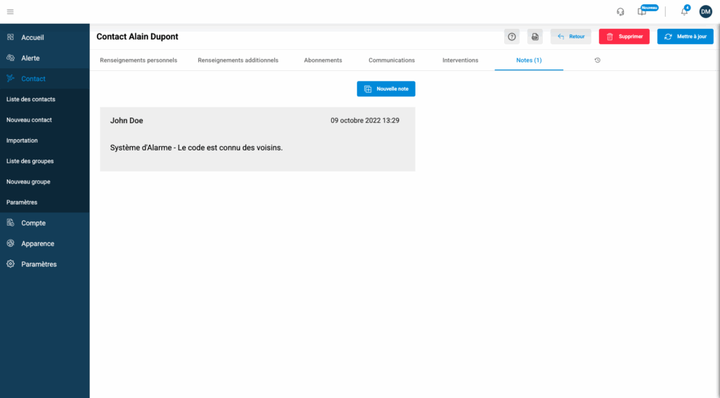
Task: Click the red Supprimer button
Action: [624, 37]
